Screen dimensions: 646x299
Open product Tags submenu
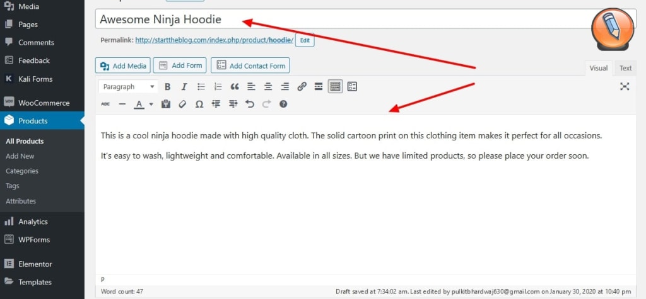tap(13, 186)
